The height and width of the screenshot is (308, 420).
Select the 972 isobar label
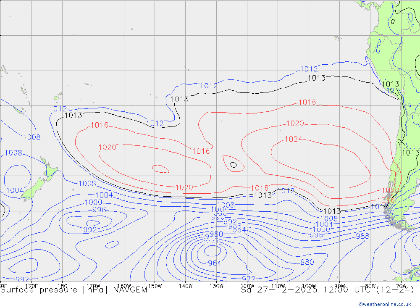248,279
